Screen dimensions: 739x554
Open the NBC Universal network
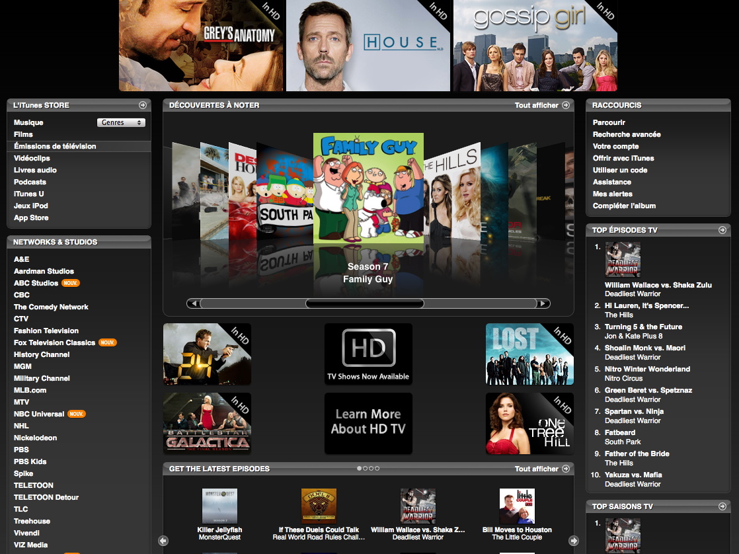point(38,414)
